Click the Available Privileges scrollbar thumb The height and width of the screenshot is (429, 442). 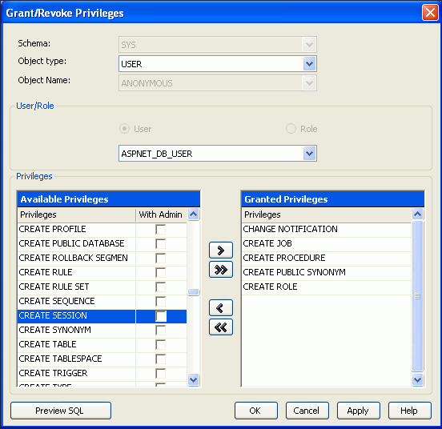point(194,292)
